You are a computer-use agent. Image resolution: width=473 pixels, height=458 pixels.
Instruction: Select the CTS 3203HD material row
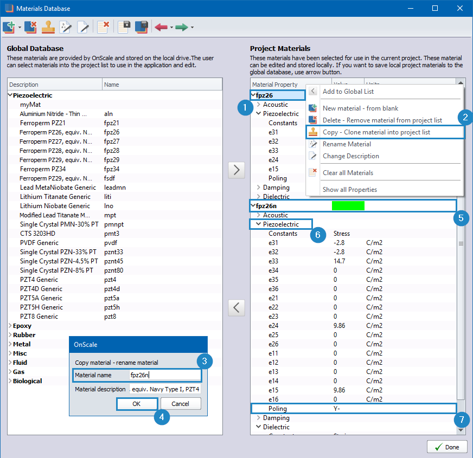(115, 234)
